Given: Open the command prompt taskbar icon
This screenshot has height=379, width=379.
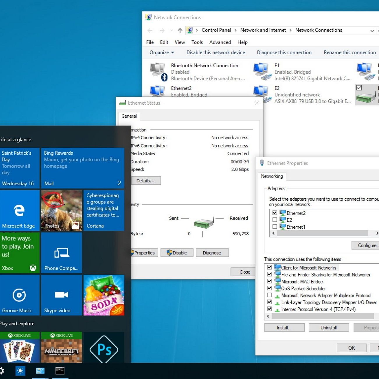Looking at the screenshot, I should [x=60, y=371].
